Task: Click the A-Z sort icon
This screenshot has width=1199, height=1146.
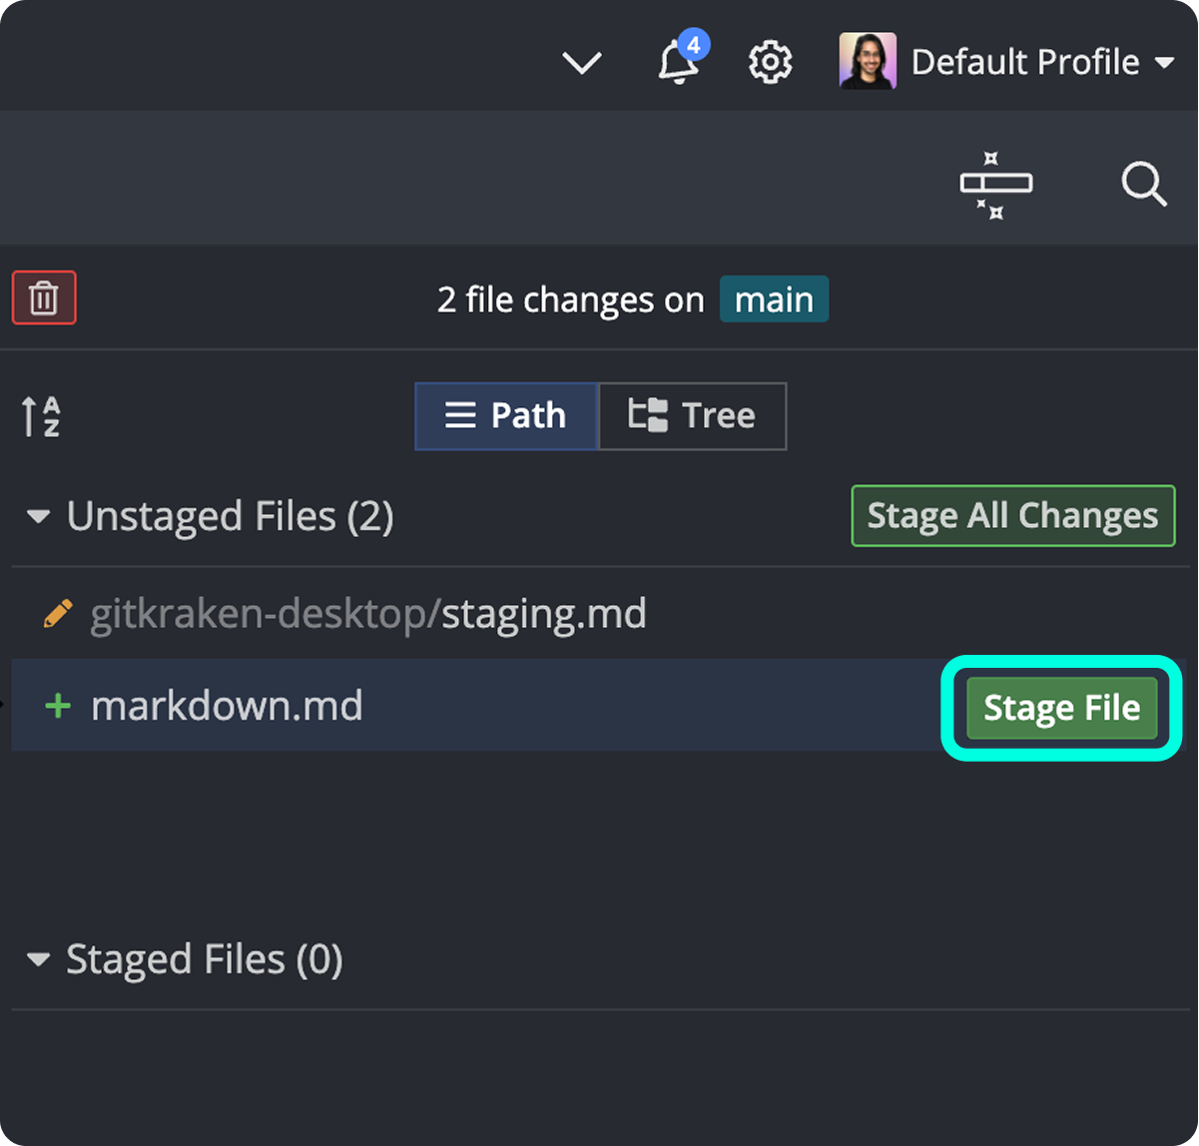Action: 43,416
